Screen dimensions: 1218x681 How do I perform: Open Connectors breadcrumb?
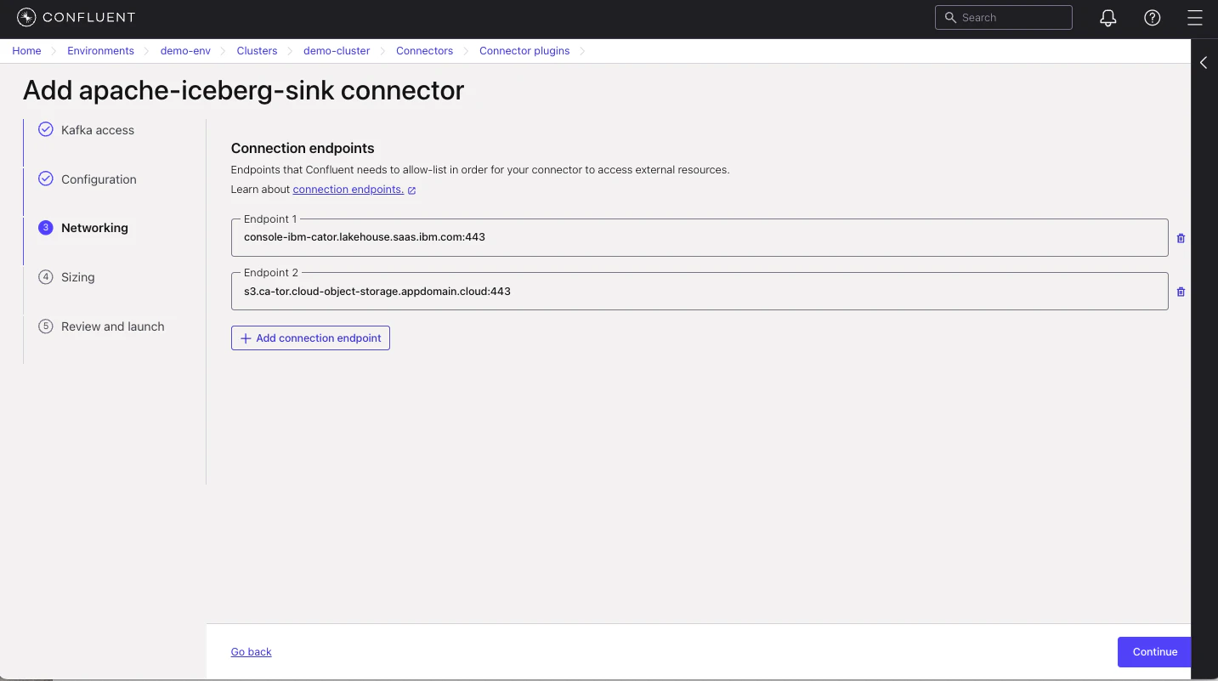coord(425,51)
